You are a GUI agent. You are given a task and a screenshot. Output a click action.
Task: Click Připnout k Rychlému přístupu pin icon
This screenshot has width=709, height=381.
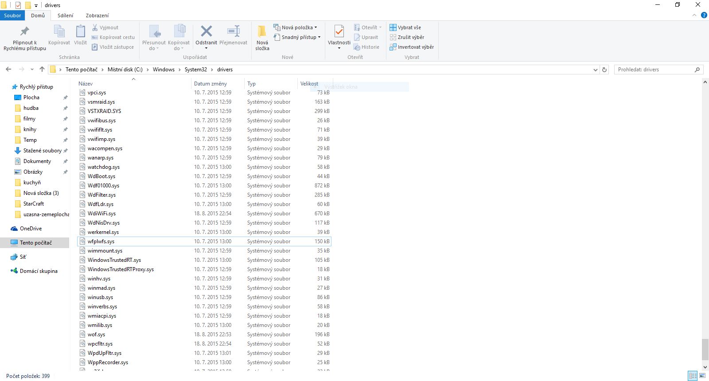coord(25,31)
